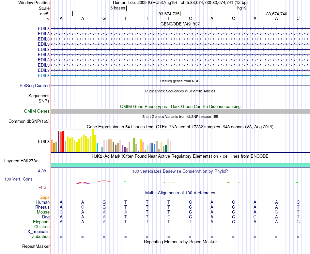Click the C base in the Elephant row

234,222
